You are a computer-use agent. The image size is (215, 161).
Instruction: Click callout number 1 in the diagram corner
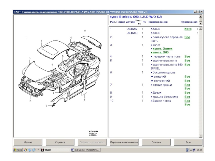click(x=26, y=38)
